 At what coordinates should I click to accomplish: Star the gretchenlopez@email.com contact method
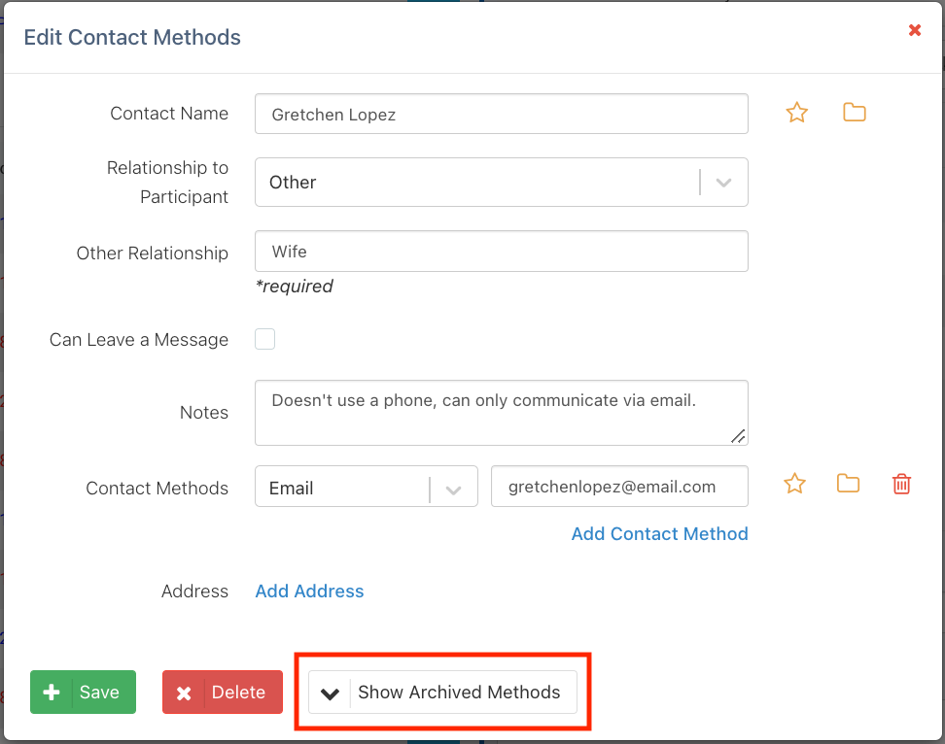[795, 484]
